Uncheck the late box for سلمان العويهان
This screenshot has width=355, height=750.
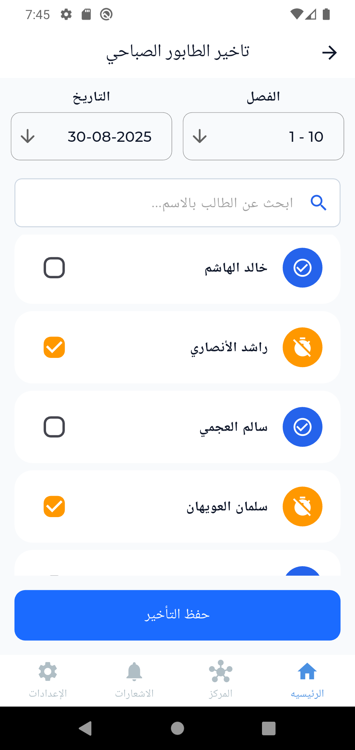(x=54, y=507)
